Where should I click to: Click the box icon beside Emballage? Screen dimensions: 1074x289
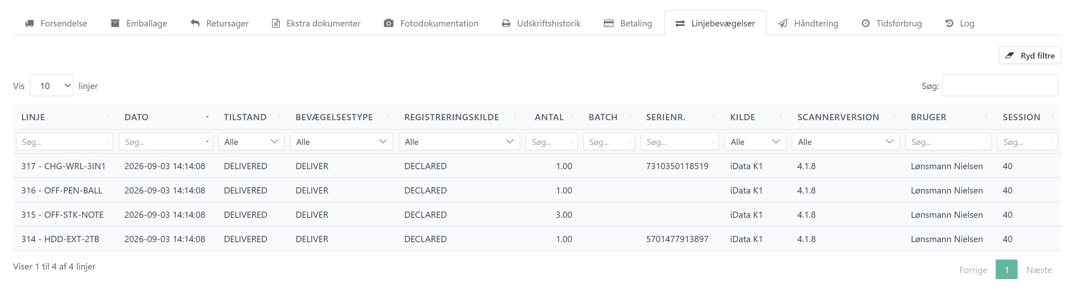[115, 23]
